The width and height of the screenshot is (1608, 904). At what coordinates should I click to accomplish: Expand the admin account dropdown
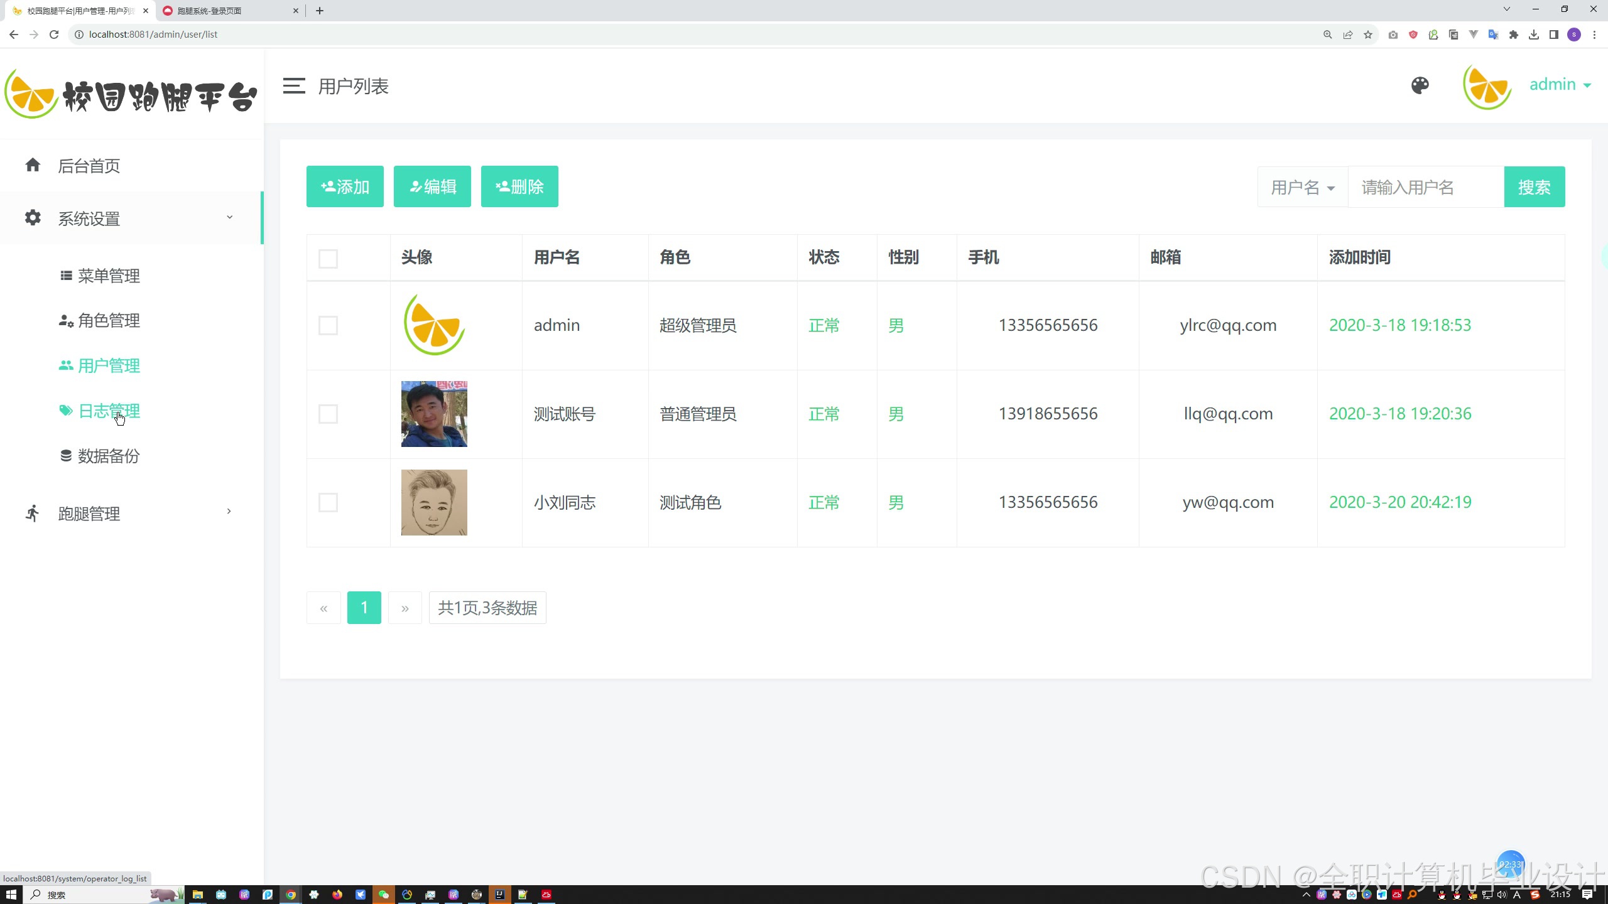(1559, 85)
